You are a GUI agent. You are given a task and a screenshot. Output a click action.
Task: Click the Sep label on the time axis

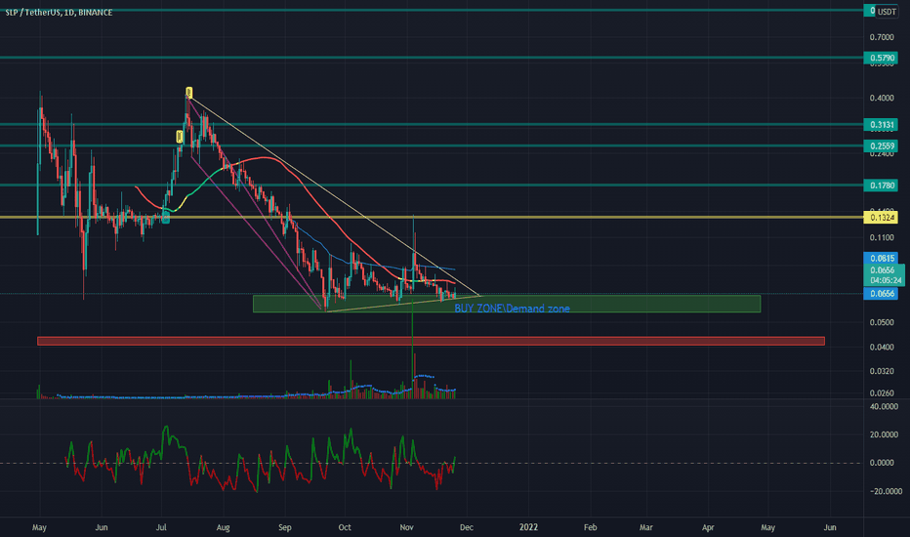(284, 527)
